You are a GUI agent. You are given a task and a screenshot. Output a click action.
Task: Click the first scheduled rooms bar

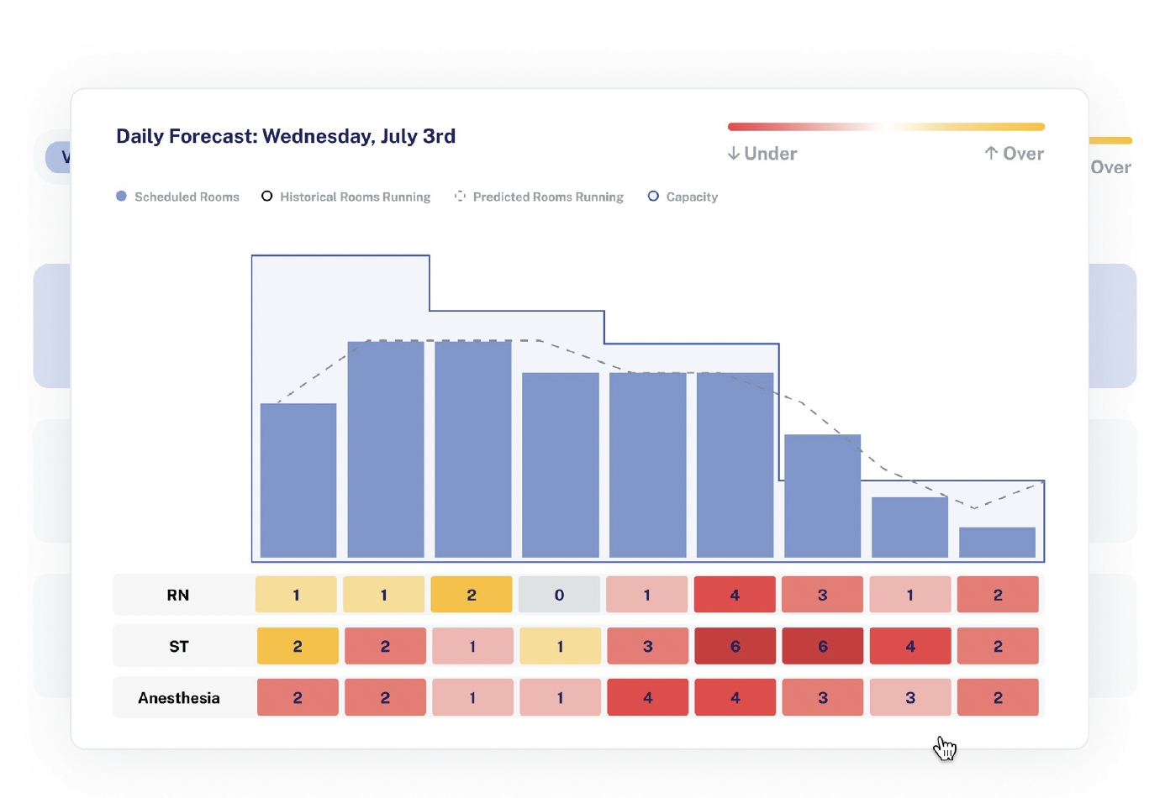pyautogui.click(x=298, y=480)
